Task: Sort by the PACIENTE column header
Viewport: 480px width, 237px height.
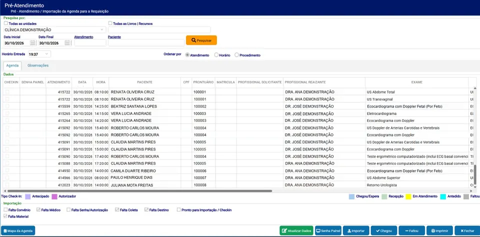Action: point(144,82)
